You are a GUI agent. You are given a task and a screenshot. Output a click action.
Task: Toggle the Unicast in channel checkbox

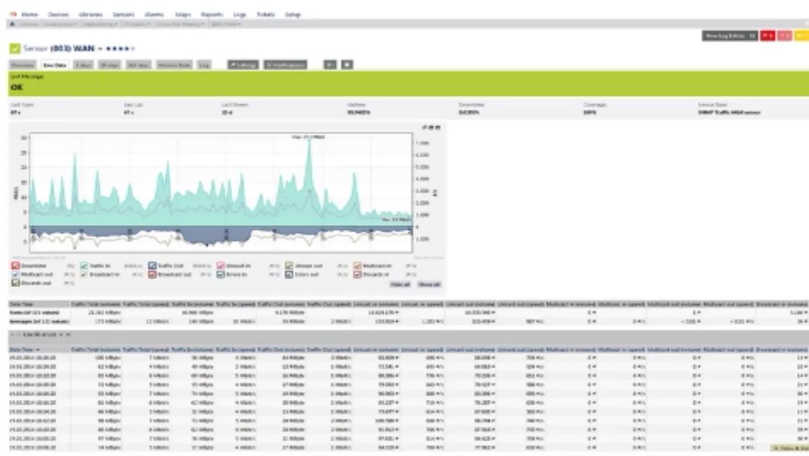pos(220,266)
